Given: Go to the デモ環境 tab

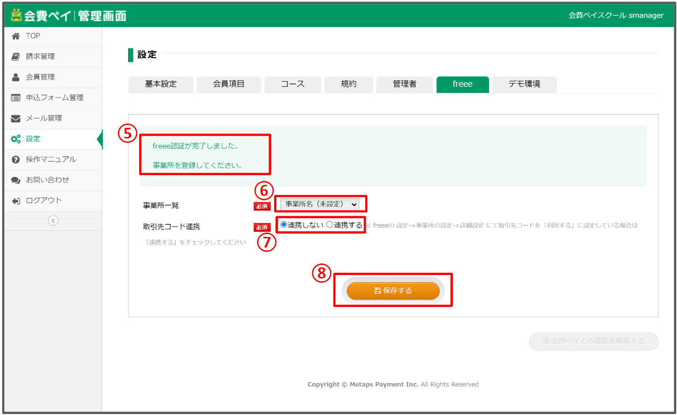Looking at the screenshot, I should 524,84.
